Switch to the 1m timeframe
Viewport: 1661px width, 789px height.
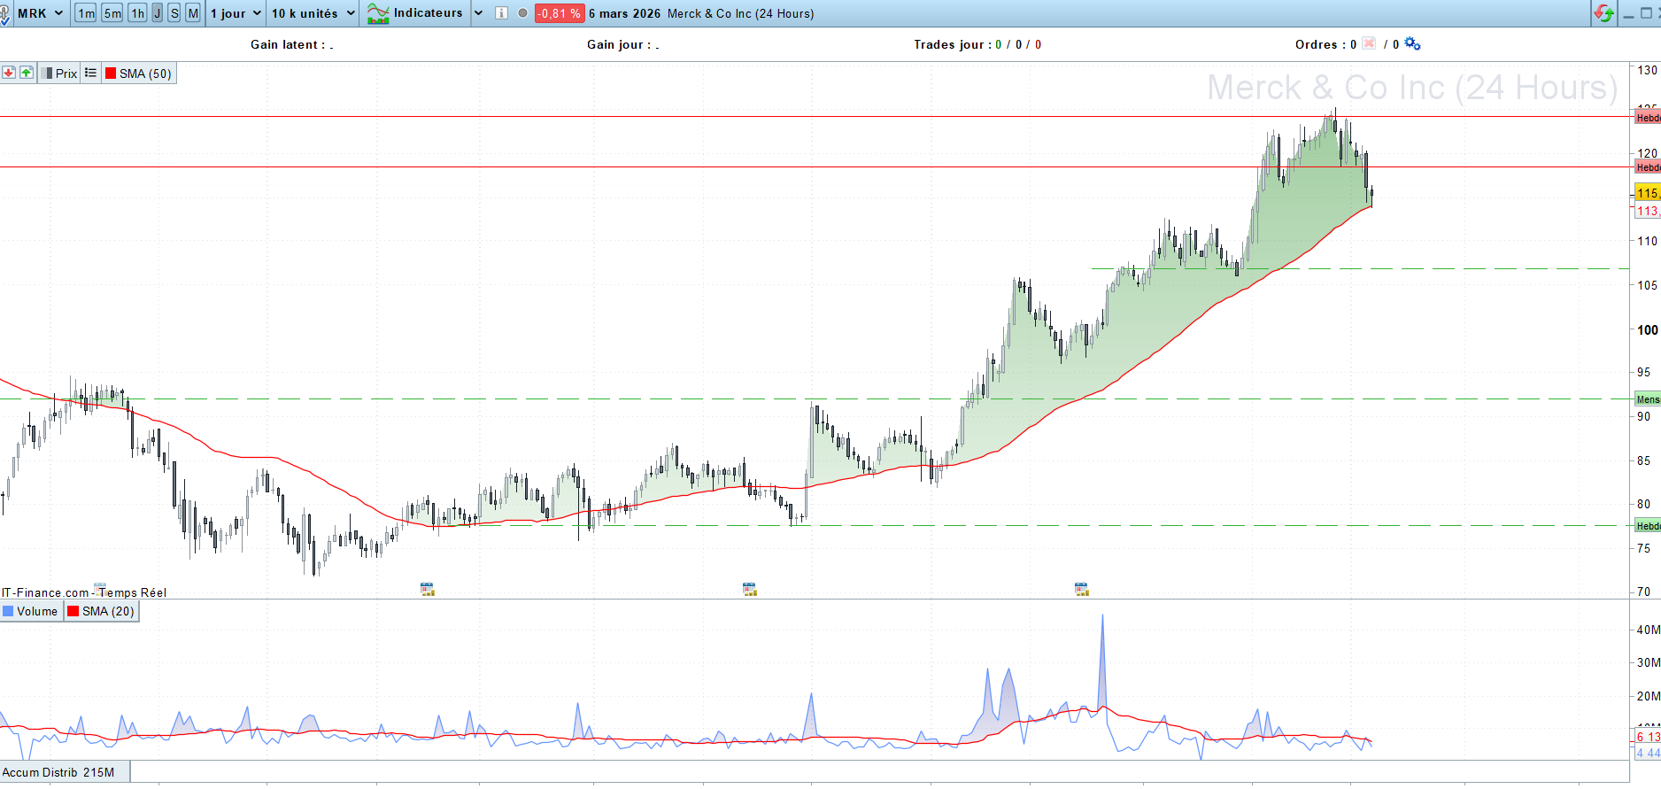click(x=86, y=13)
